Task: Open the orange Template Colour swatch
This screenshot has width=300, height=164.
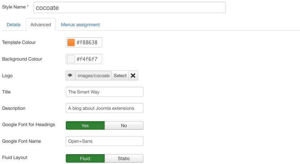Action: point(71,43)
